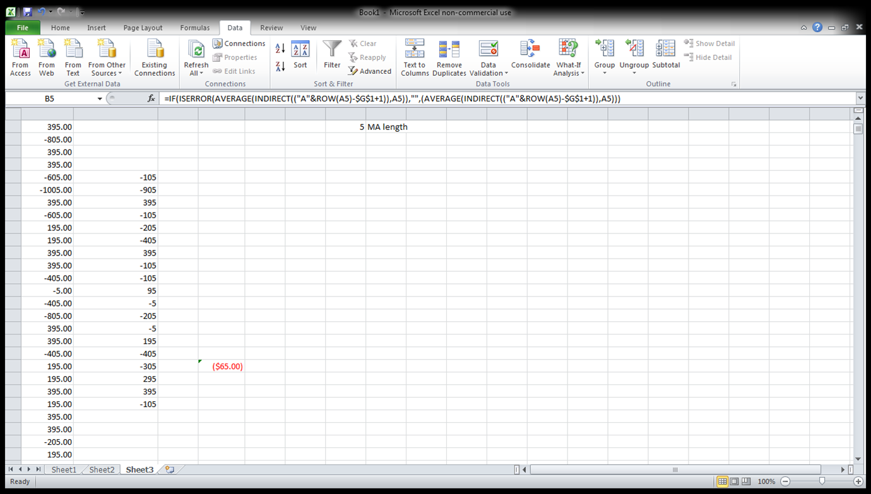Click the horizontal scrollbar right arrow
Screen dimensions: 871x494
click(x=843, y=469)
